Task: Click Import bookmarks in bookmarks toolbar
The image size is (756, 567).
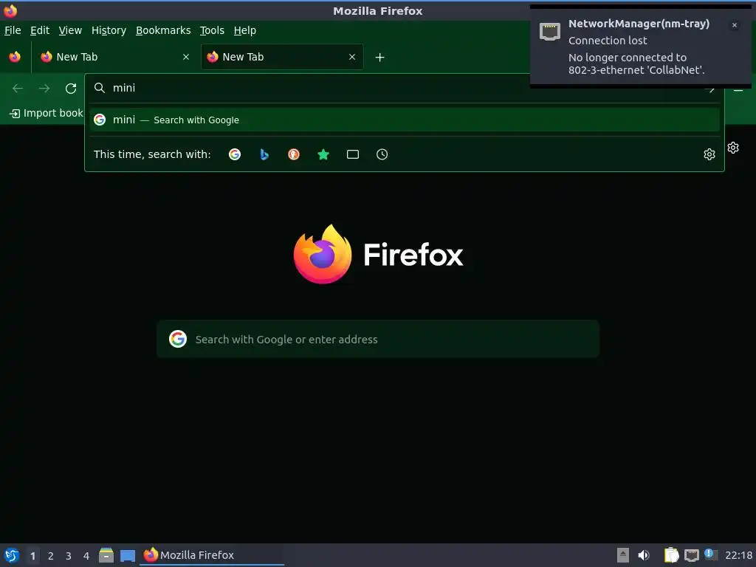Action: 47,113
